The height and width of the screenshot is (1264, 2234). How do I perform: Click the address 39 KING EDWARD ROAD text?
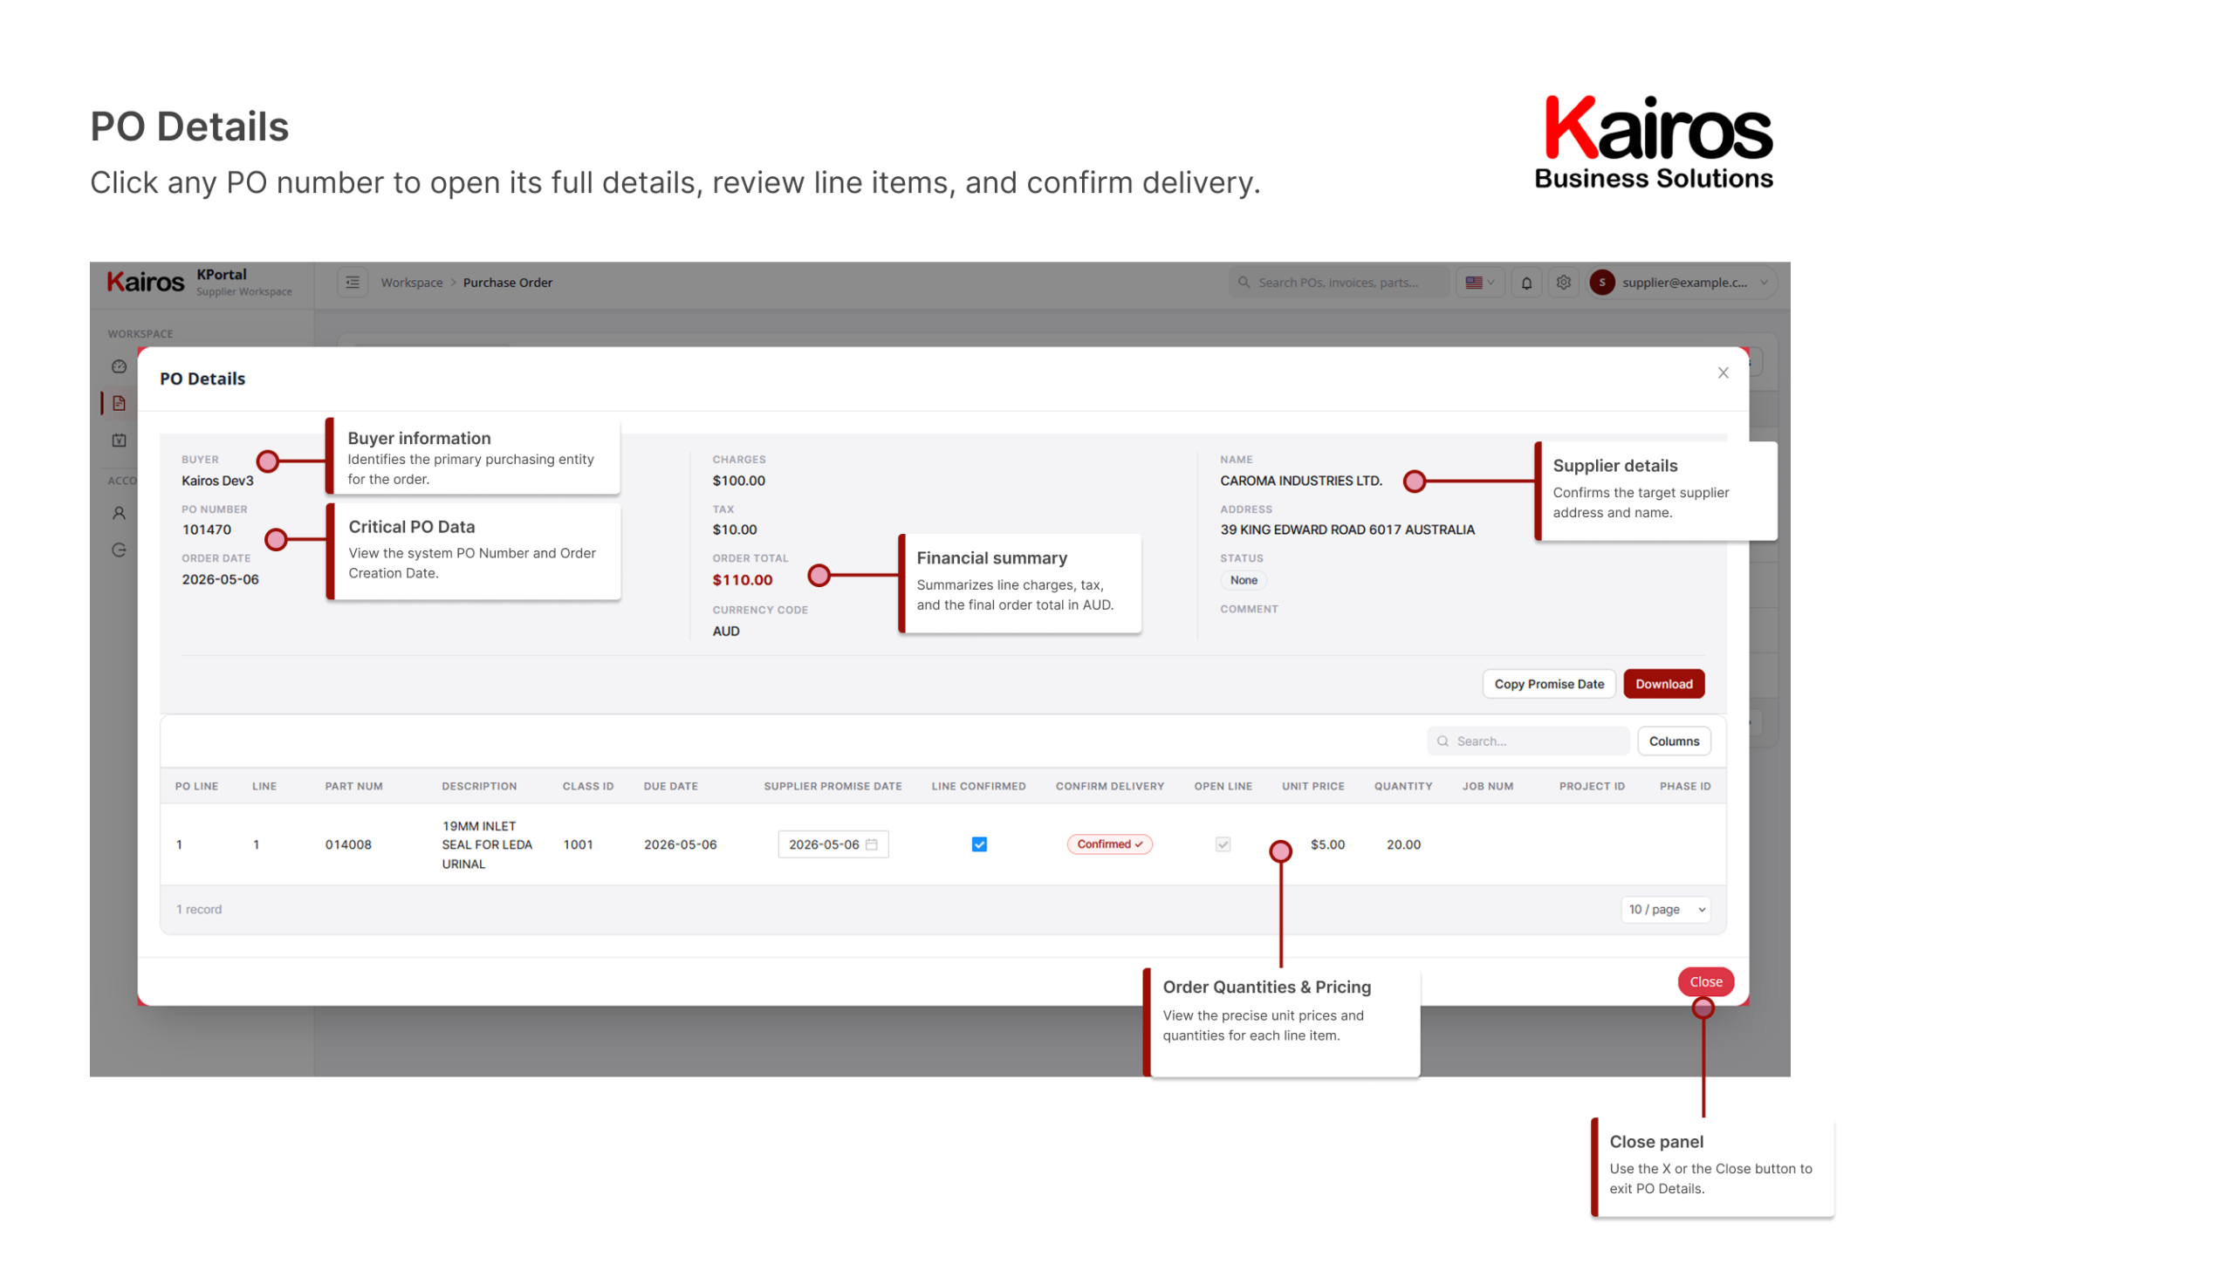click(x=1347, y=530)
